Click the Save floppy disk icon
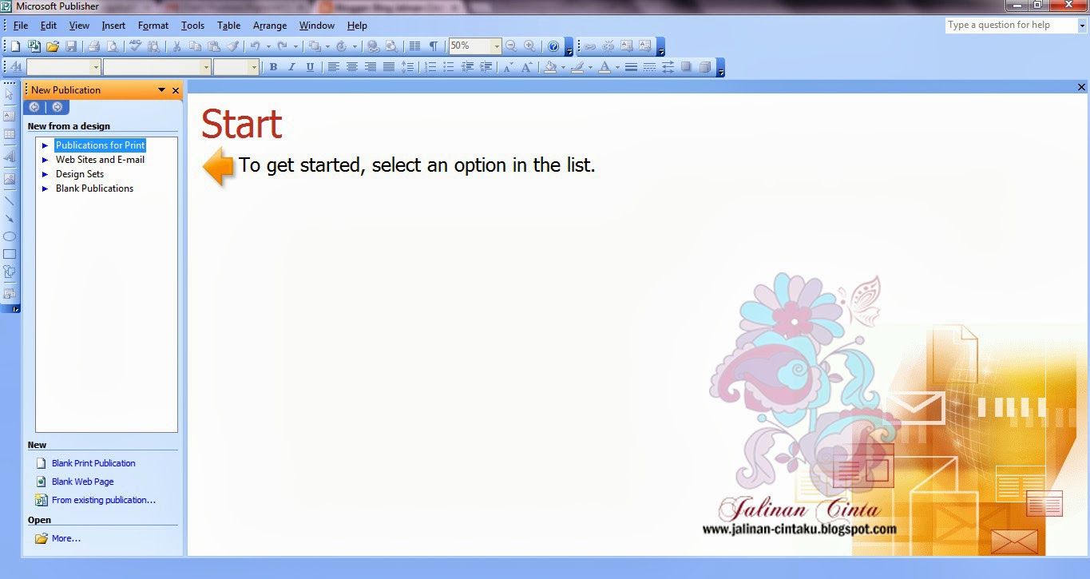This screenshot has height=579, width=1090. [x=71, y=46]
